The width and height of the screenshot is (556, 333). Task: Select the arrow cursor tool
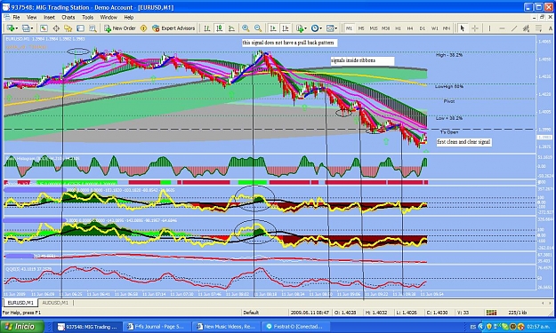click(462, 28)
